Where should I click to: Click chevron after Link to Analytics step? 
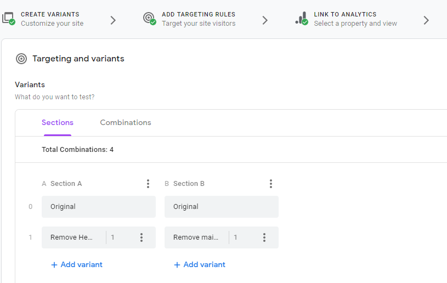426,20
